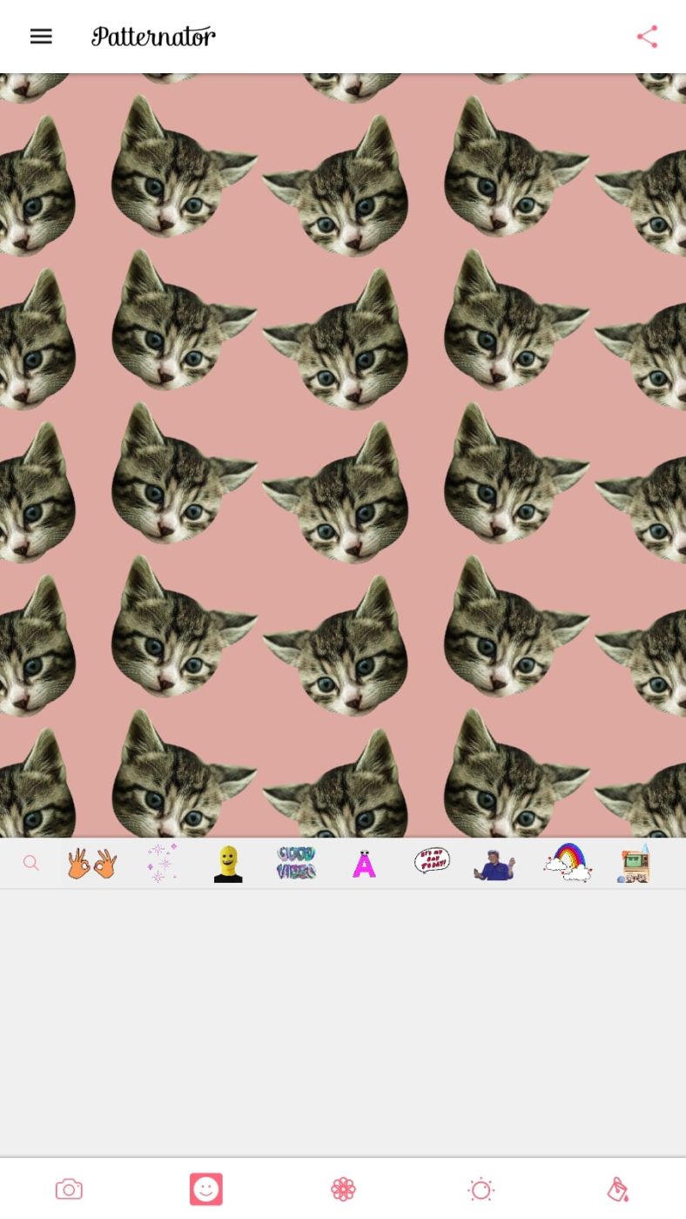This screenshot has height=1219, width=686.
Task: Tap the pink cat pattern canvas
Action: (343, 455)
